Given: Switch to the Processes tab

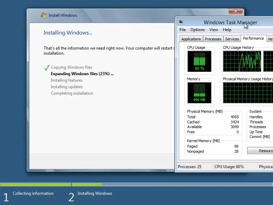Looking at the screenshot, I should click(213, 39).
